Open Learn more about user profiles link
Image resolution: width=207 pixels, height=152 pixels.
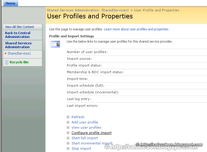pyautogui.click(x=137, y=29)
